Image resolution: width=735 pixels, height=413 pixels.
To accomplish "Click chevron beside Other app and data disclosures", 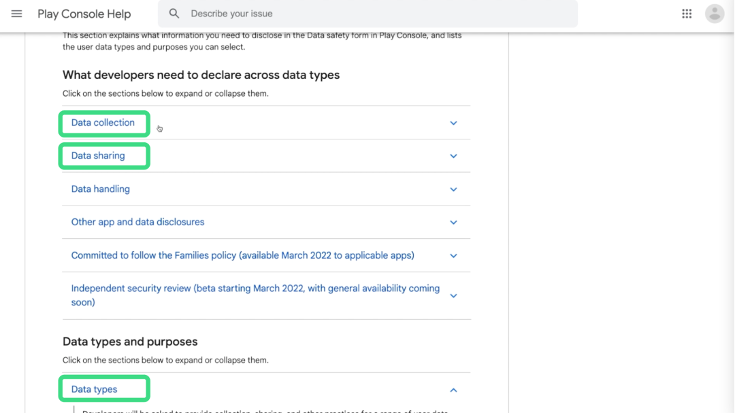I will coord(453,222).
